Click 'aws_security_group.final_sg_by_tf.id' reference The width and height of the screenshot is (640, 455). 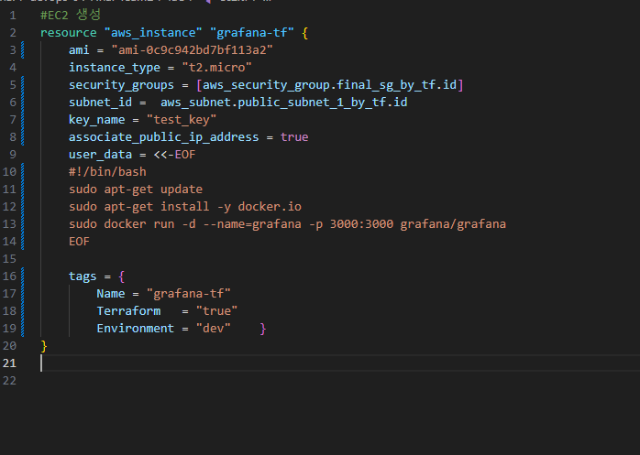coord(329,85)
